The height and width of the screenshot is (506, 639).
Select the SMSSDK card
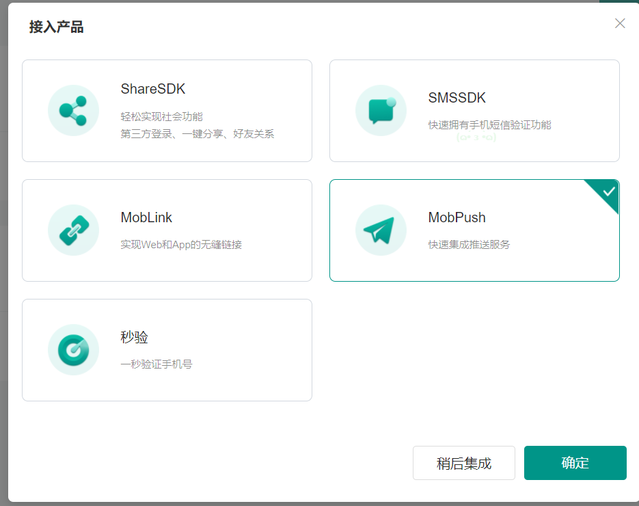[x=474, y=110]
